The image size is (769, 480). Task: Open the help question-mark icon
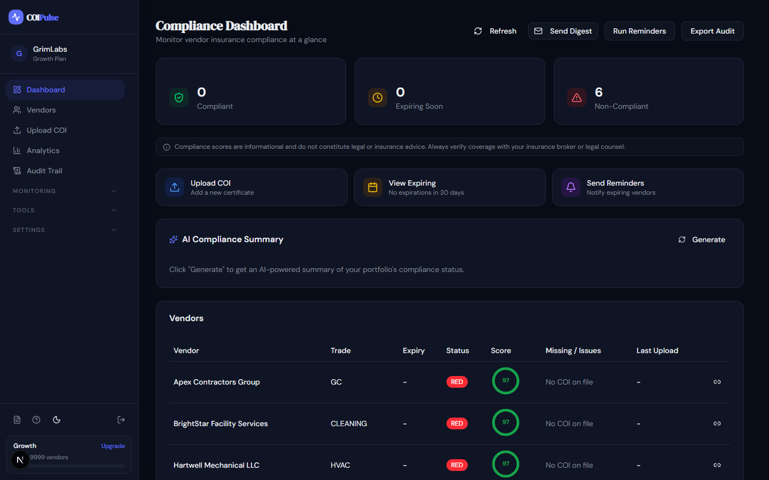36,420
